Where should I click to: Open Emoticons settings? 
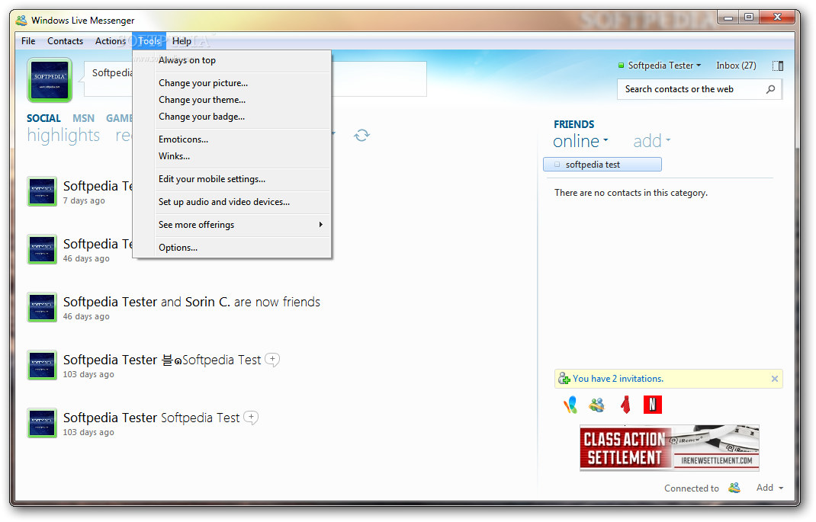pyautogui.click(x=232, y=139)
